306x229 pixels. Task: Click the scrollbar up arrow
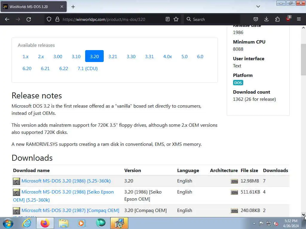click(x=303, y=28)
